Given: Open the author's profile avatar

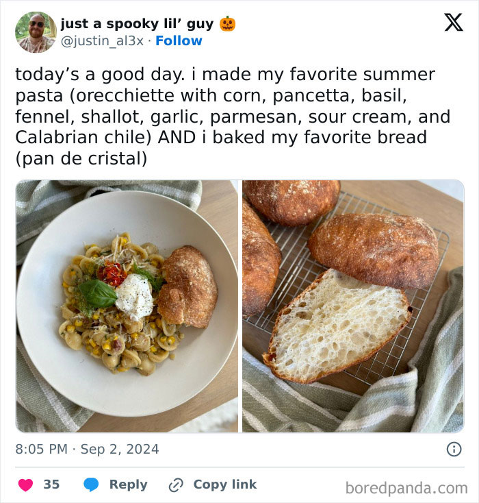Looking at the screenshot, I should click(x=36, y=32).
